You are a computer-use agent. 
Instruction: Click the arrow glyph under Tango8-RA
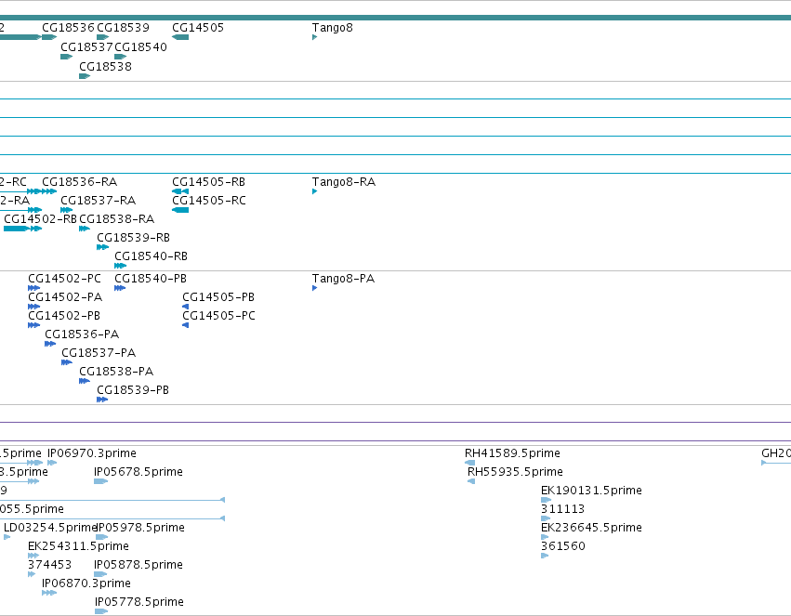pos(314,191)
